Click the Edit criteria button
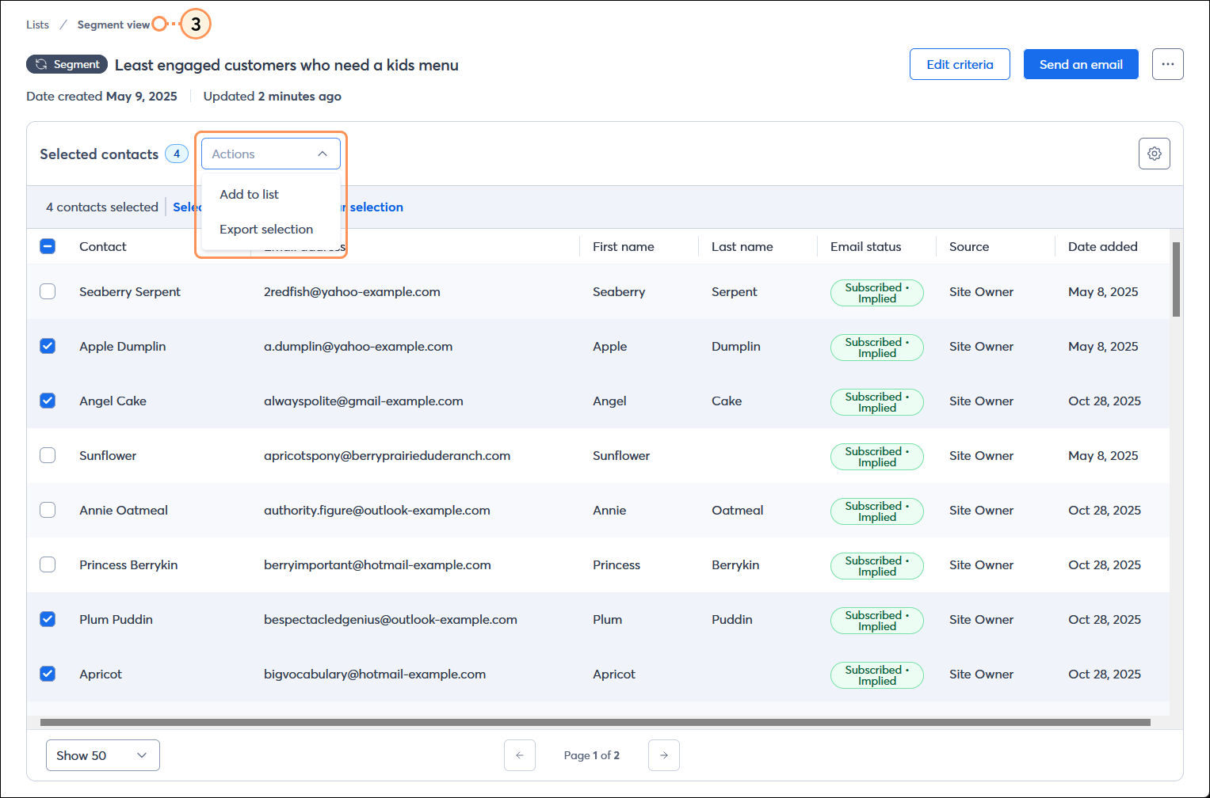The height and width of the screenshot is (798, 1210). pyautogui.click(x=960, y=64)
